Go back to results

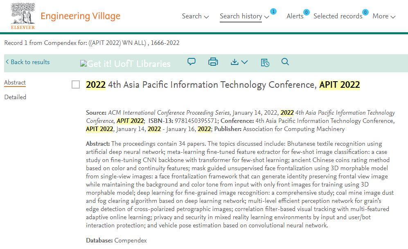[28, 62]
